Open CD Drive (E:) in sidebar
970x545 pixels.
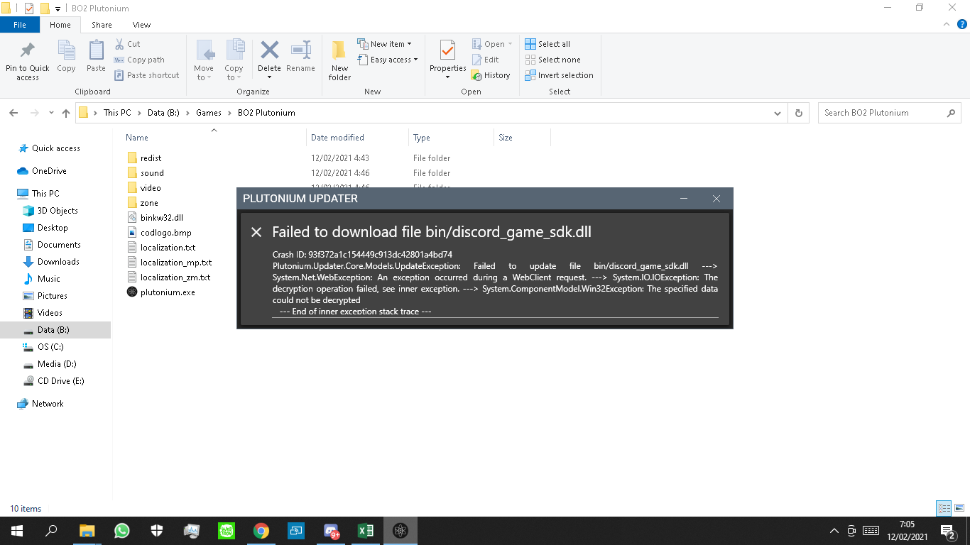[60, 381]
